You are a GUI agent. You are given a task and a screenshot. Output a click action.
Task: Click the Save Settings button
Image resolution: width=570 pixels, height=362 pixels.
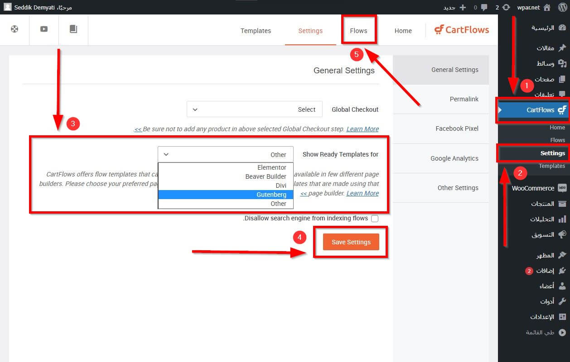[351, 242]
